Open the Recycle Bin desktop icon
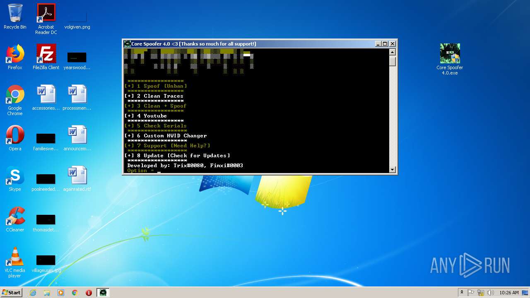 15,17
